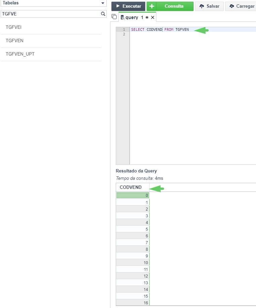Viewport: 256px width, 308px height.
Task: Click the SELECT keyword in editor
Action: [x=138, y=29]
